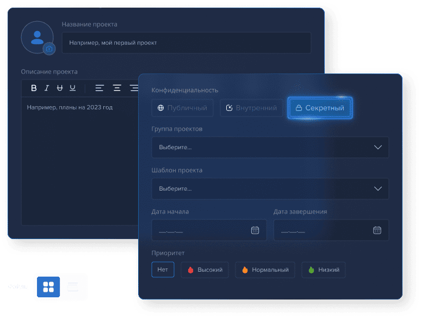The width and height of the screenshot is (421, 318).
Task: Choose Секретный confidentiality level
Action: tap(320, 108)
